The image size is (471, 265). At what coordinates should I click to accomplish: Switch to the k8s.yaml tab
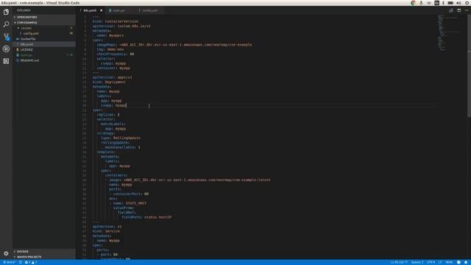pyautogui.click(x=90, y=10)
